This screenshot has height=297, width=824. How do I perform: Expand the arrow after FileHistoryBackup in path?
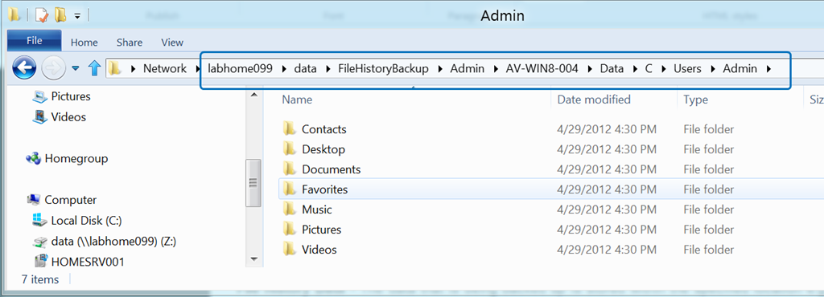pyautogui.click(x=439, y=68)
